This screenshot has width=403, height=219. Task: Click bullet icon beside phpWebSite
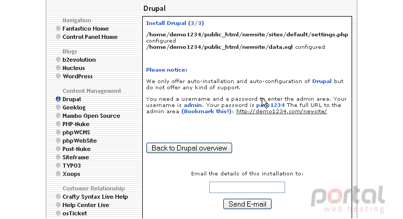(58, 141)
